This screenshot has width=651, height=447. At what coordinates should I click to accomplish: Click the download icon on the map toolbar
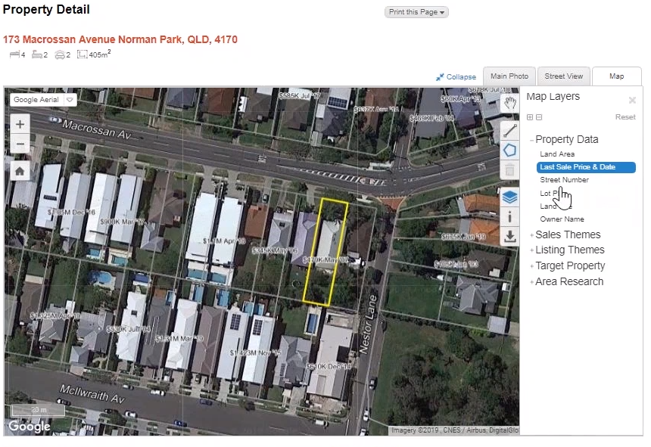[x=509, y=237]
